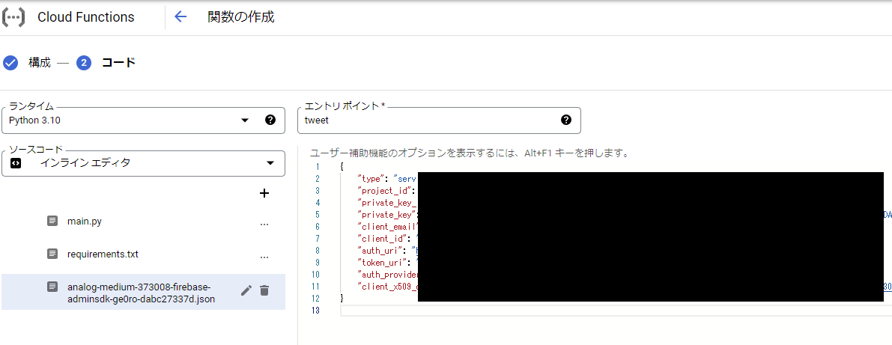Click the tweet entry point field
This screenshot has height=345, width=892.
click(x=439, y=120)
